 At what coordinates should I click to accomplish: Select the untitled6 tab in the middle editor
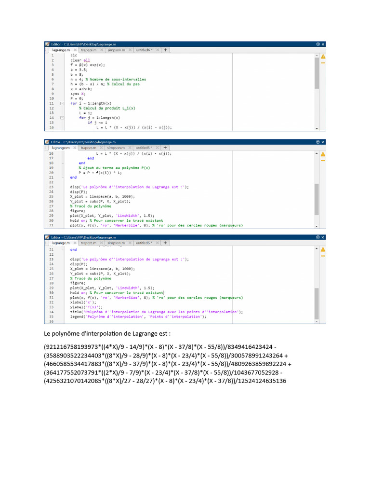point(144,148)
